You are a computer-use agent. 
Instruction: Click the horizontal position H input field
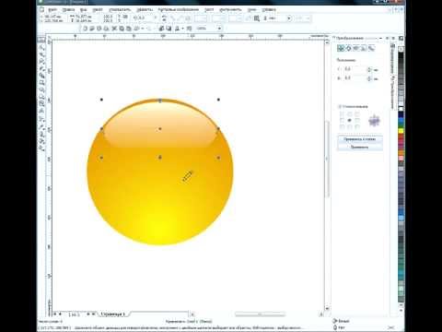pyautogui.click(x=355, y=69)
